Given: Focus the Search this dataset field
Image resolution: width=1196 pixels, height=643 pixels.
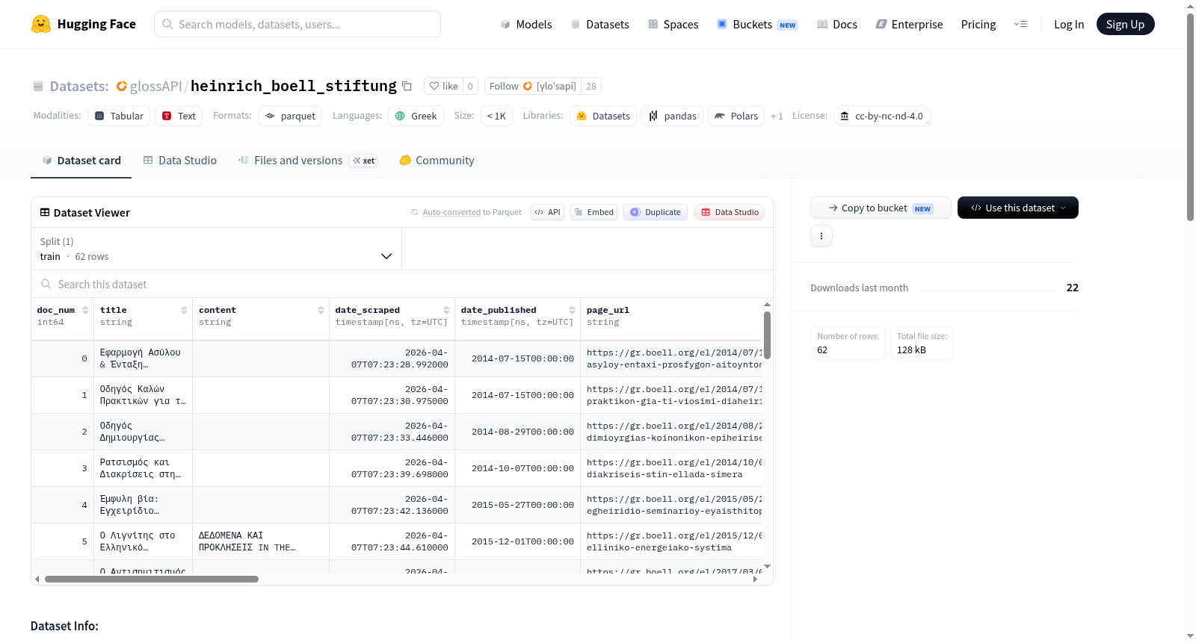Looking at the screenshot, I should tap(402, 284).
